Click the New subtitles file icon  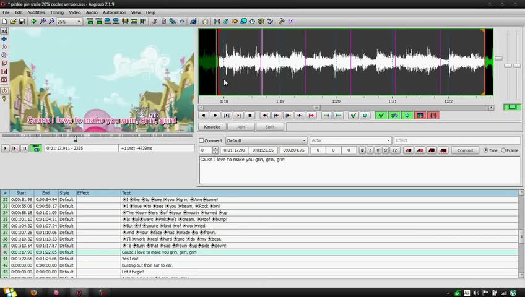pos(4,21)
